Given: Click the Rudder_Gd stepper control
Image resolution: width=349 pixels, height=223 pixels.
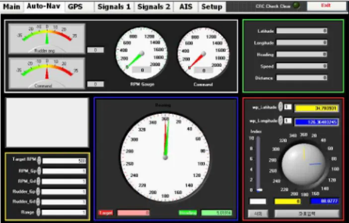Looking at the screenshot, I should (38, 202).
